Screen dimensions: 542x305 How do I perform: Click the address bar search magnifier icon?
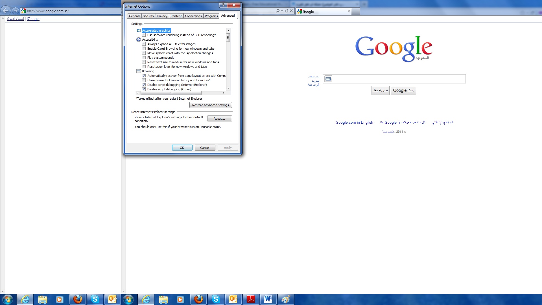coord(277,11)
